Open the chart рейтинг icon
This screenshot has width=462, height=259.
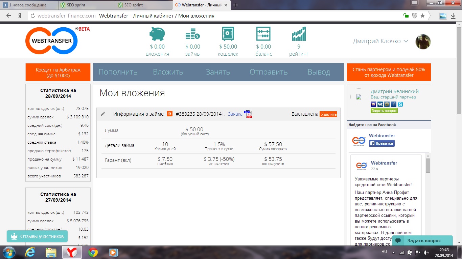[x=299, y=34]
